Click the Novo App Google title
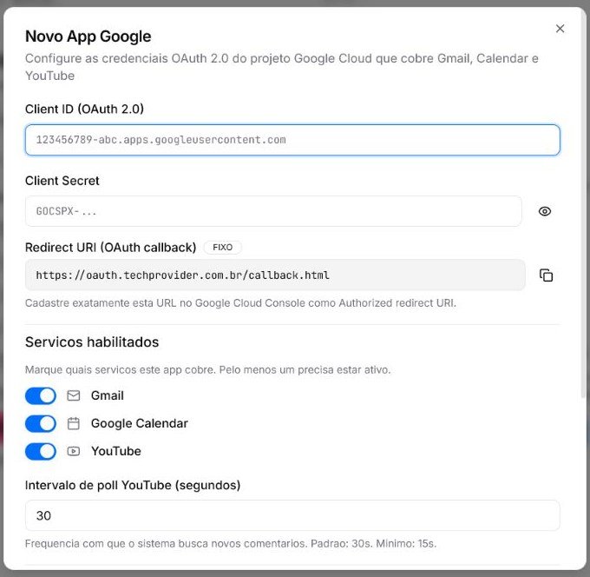Screen dimensions: 590x577 click(88, 36)
